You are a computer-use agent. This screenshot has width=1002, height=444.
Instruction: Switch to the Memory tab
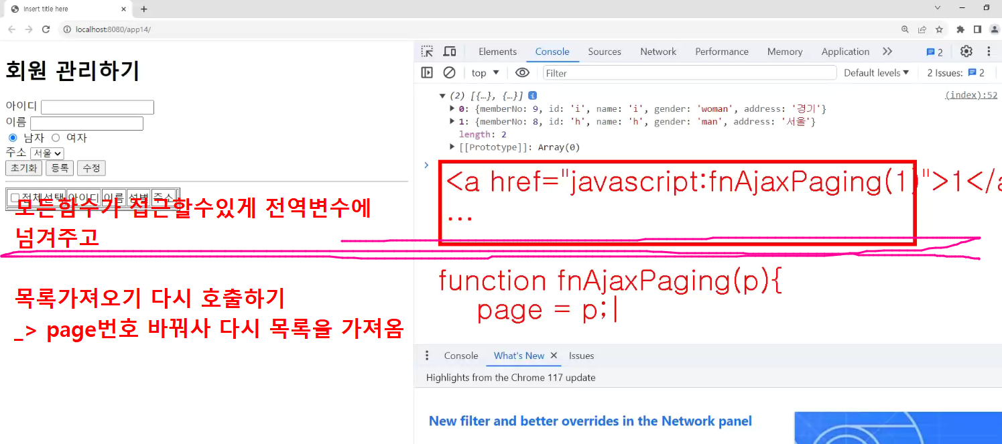(x=785, y=52)
